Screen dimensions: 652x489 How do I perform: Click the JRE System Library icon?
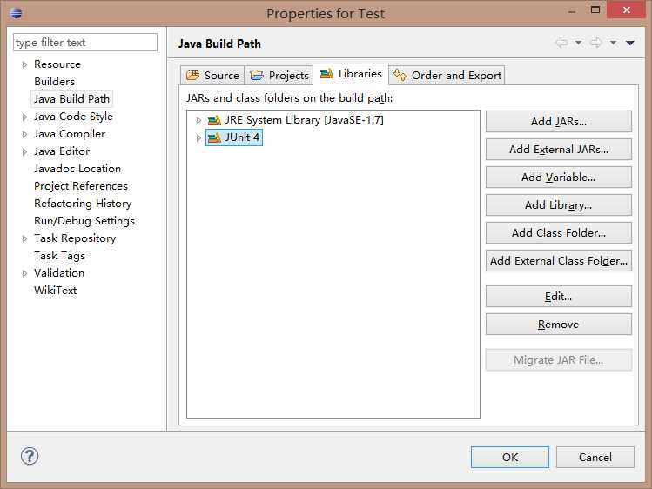point(214,120)
